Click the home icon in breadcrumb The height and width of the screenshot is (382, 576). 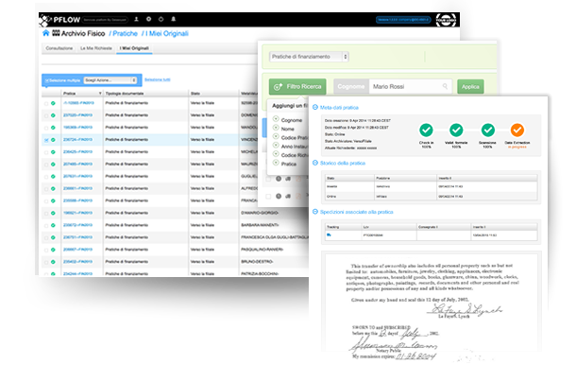click(46, 34)
